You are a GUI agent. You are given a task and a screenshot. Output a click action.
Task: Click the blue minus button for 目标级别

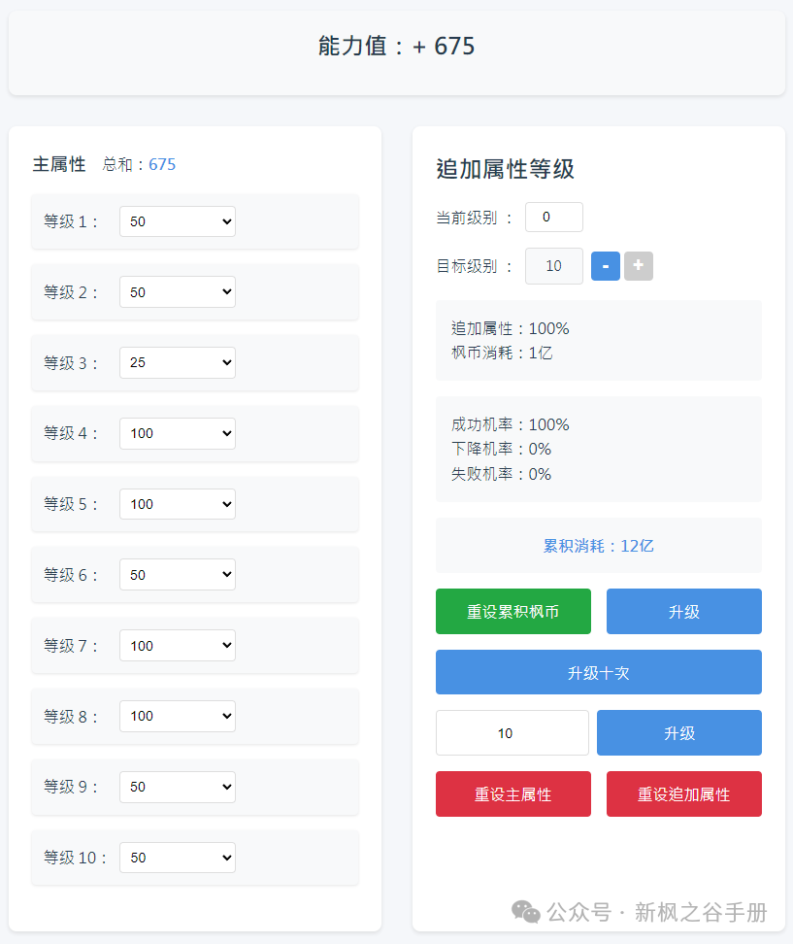click(606, 266)
